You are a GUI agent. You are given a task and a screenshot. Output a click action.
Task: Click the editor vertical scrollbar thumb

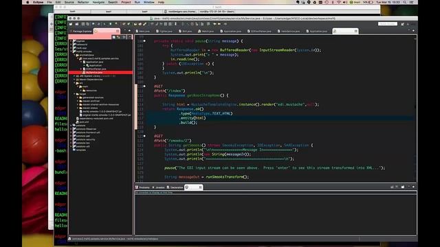pos(415,106)
